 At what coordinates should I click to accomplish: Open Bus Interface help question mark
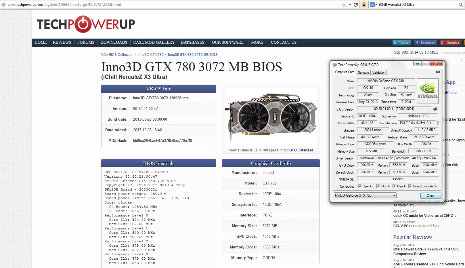[438, 123]
